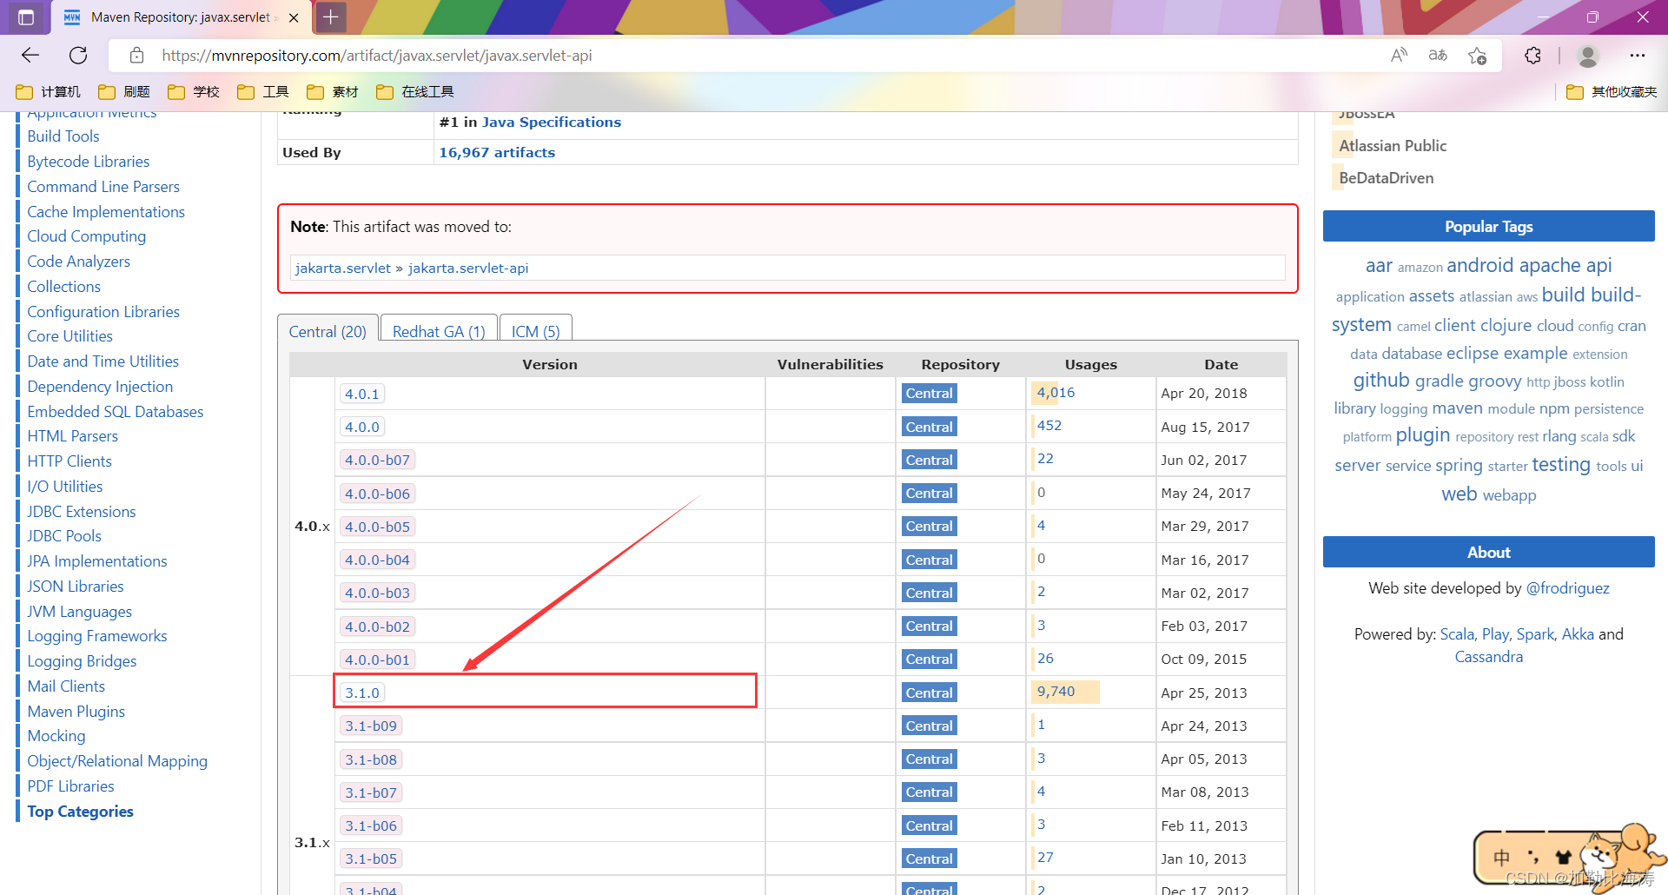Open Top Categories link
This screenshot has width=1668, height=895.
[x=80, y=812]
